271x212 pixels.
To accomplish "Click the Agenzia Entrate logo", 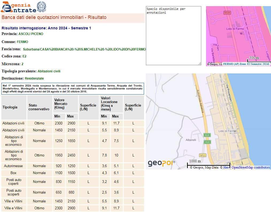I will 18,7.
